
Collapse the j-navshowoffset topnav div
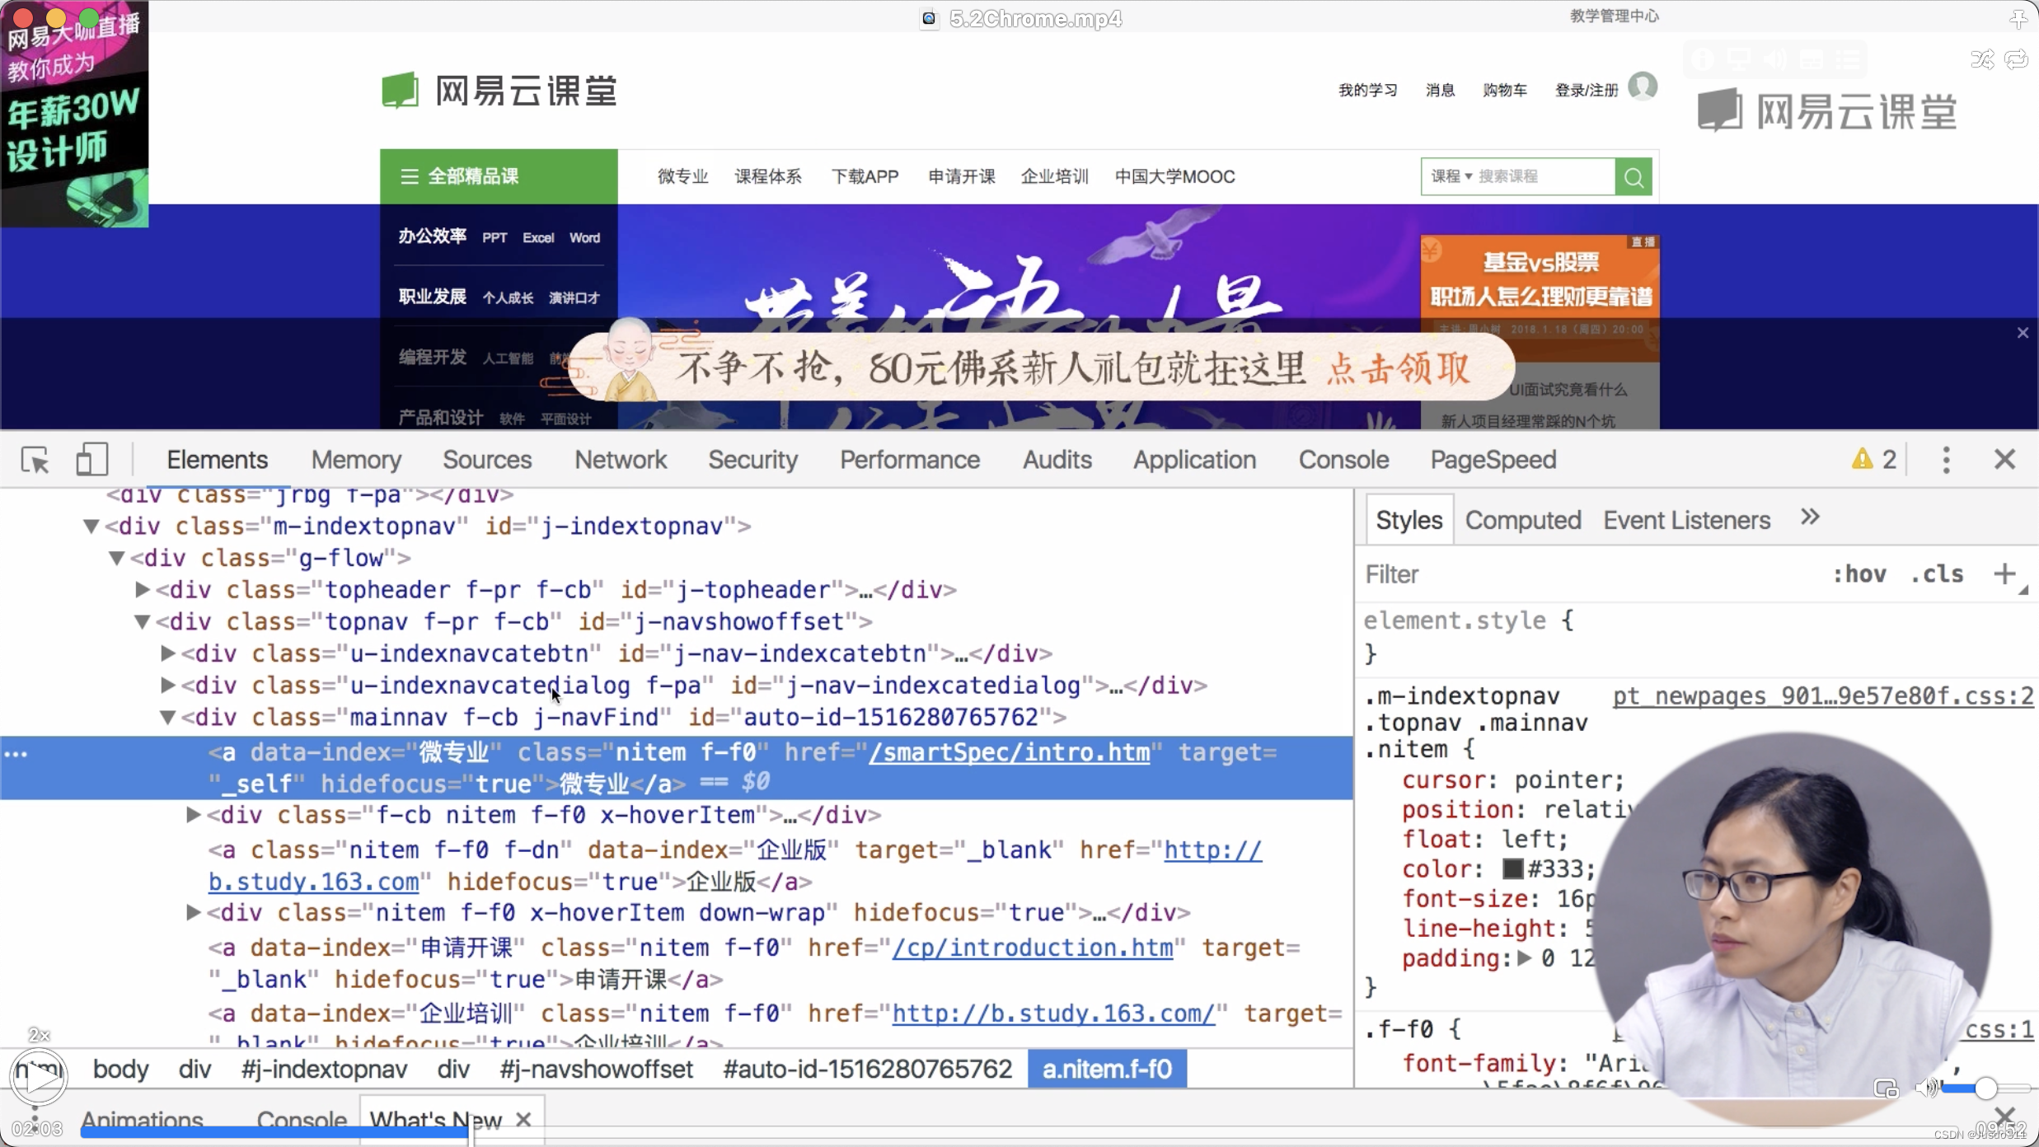[142, 621]
